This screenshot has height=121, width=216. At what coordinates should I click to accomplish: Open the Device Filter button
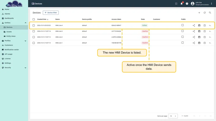point(51,13)
